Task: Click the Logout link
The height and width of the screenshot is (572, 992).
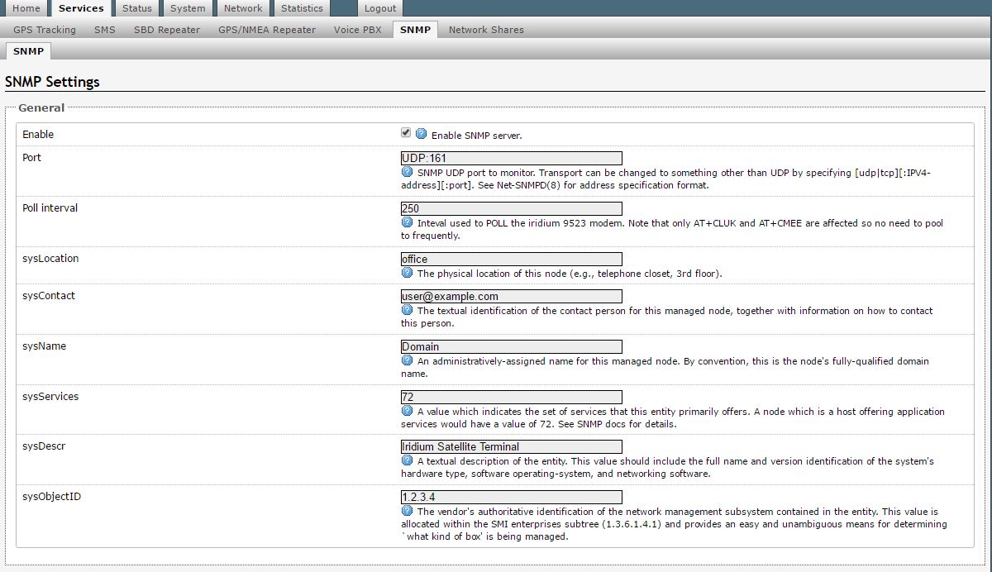Action: pos(379,8)
